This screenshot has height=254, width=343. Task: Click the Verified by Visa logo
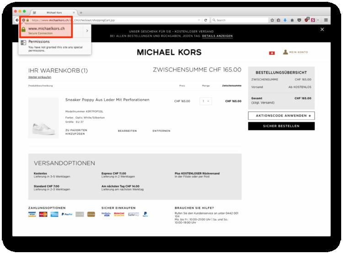pos(106,214)
